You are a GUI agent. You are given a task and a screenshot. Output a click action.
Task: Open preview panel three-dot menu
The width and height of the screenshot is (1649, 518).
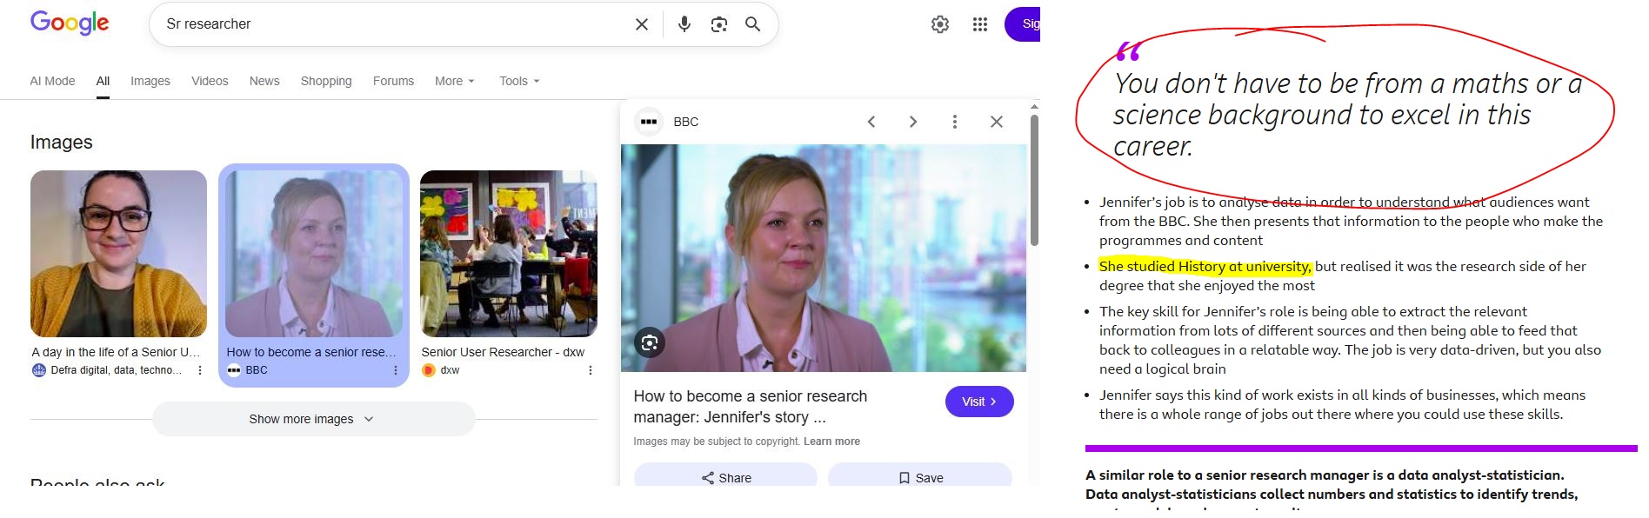click(955, 122)
